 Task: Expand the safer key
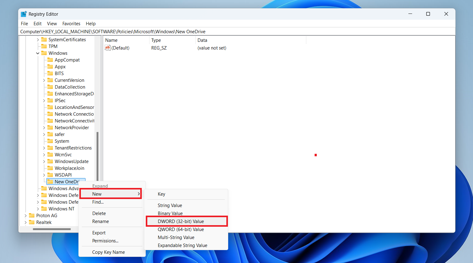44,134
